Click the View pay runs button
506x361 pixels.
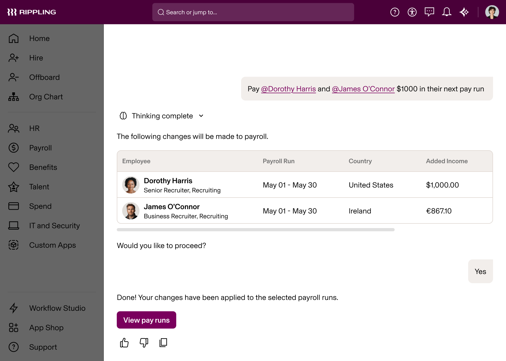[146, 320]
